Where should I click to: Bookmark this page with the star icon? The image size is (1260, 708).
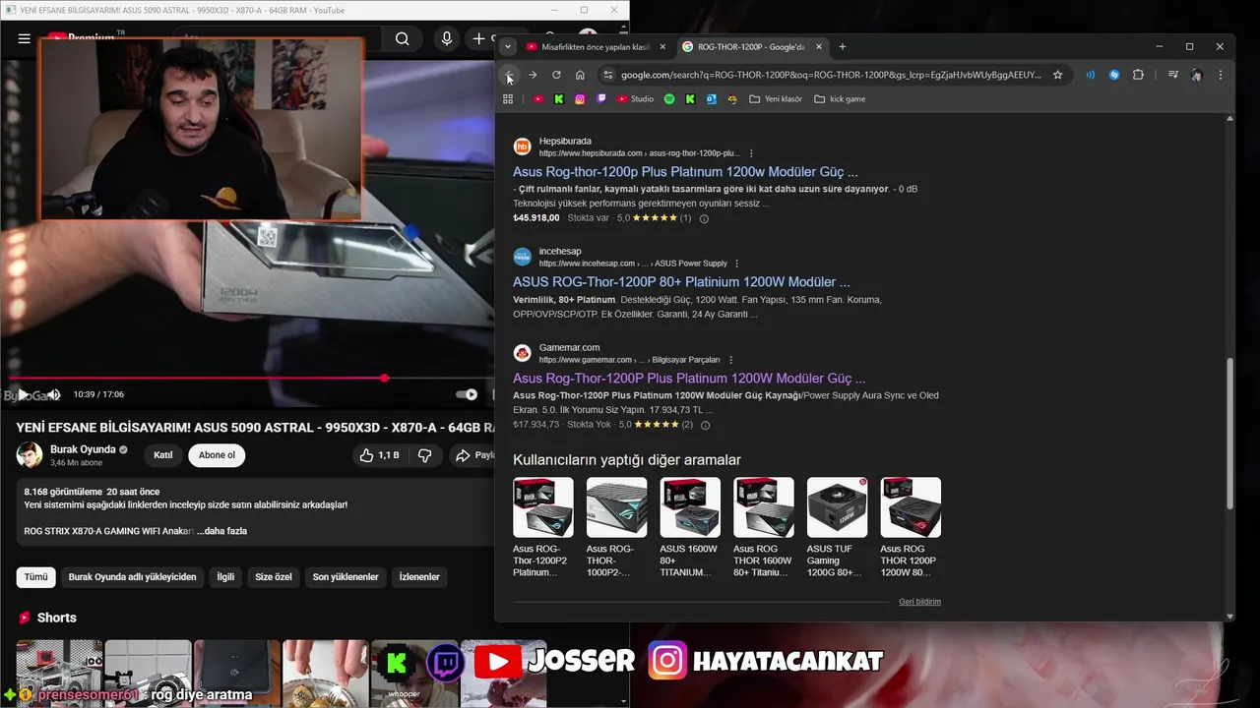[x=1057, y=75]
